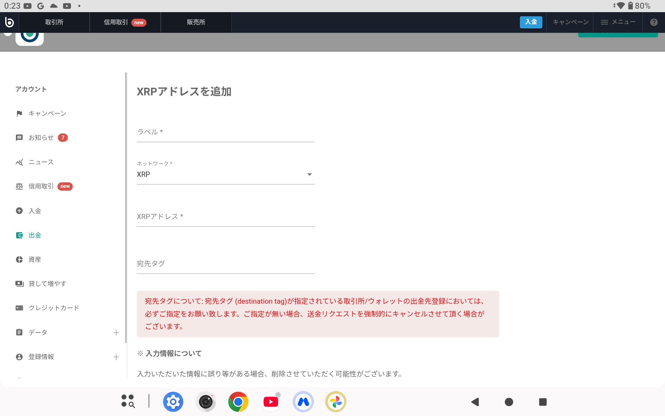Open ニュース in the sidebar
665x416 pixels.
coord(41,162)
